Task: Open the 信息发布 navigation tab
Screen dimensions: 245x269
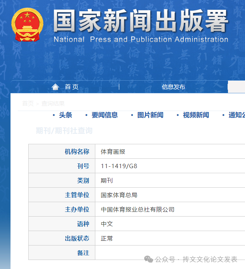Action: 173,87
